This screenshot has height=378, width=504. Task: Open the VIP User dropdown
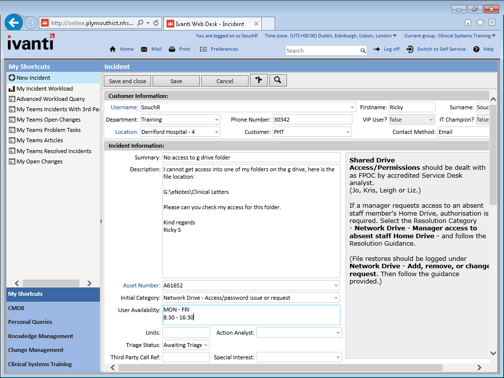click(x=431, y=120)
